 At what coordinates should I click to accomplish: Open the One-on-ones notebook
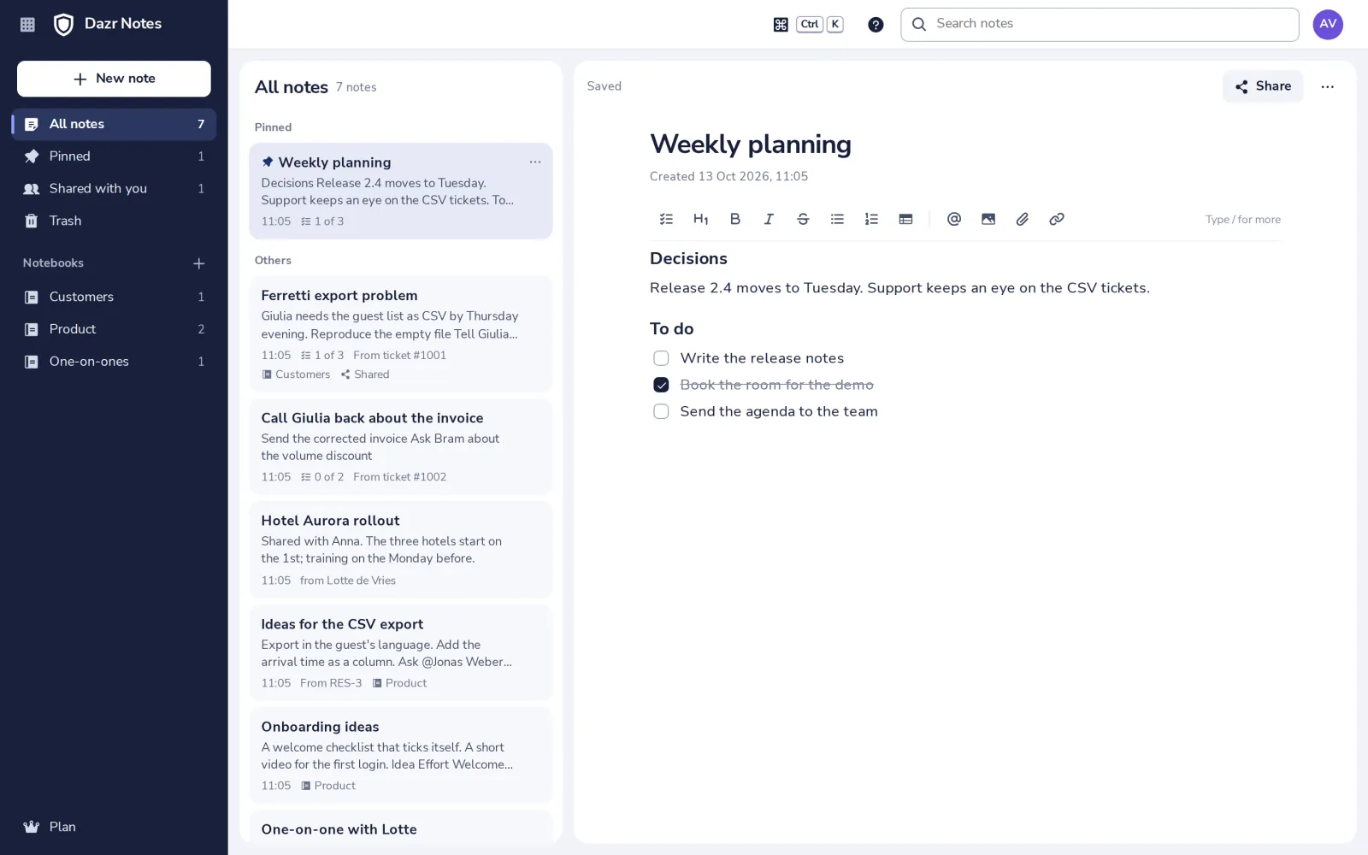click(114, 362)
